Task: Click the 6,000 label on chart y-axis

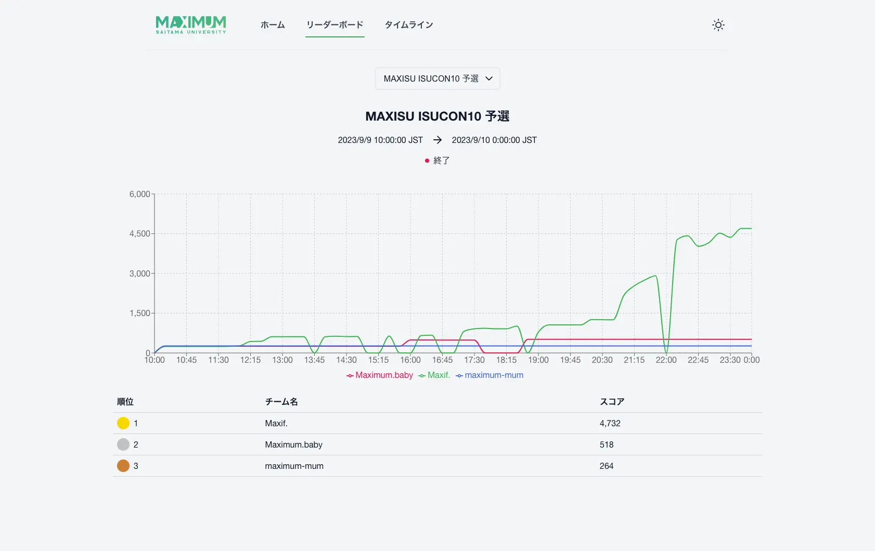Action: click(x=140, y=194)
